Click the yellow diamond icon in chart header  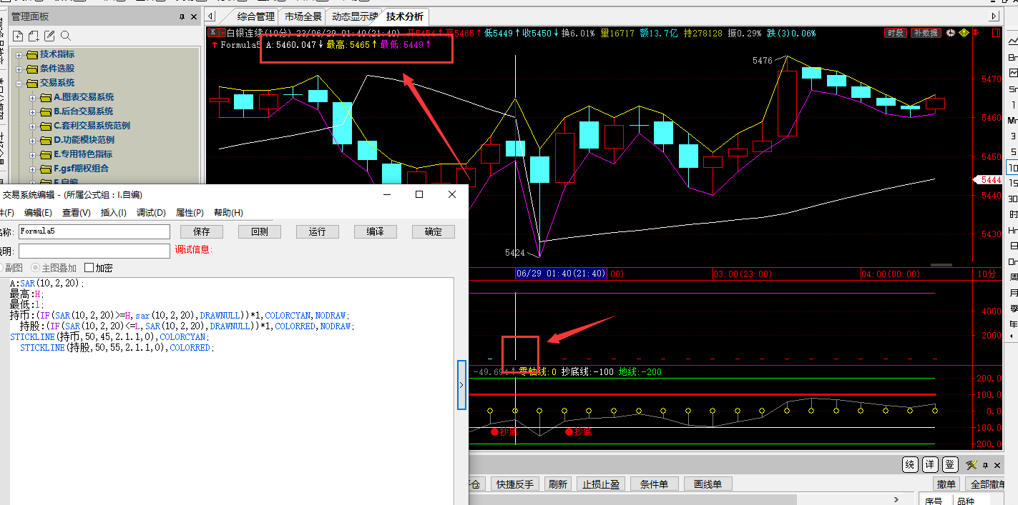pos(964,33)
